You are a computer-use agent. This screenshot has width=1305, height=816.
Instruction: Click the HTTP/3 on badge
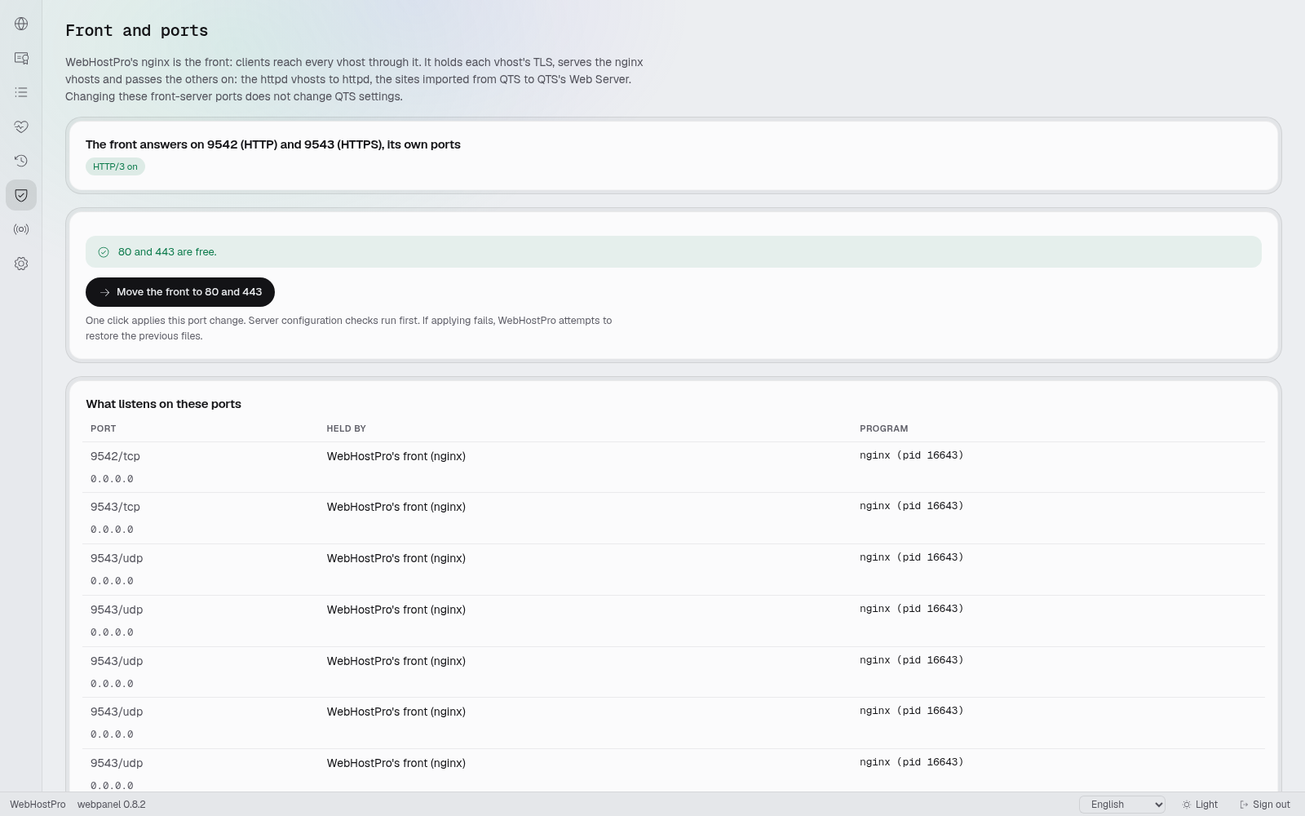pos(115,166)
